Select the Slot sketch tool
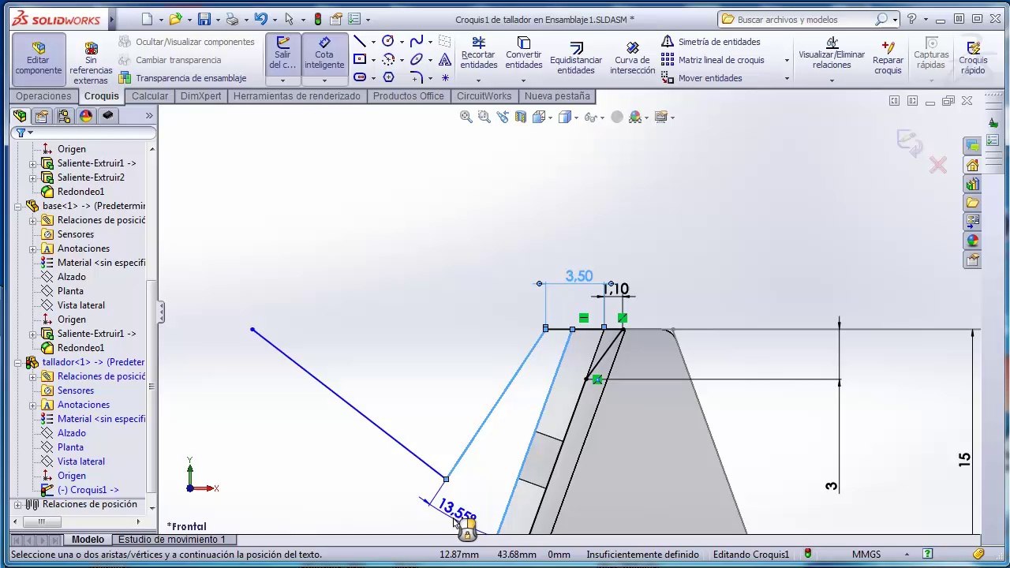 coord(360,77)
